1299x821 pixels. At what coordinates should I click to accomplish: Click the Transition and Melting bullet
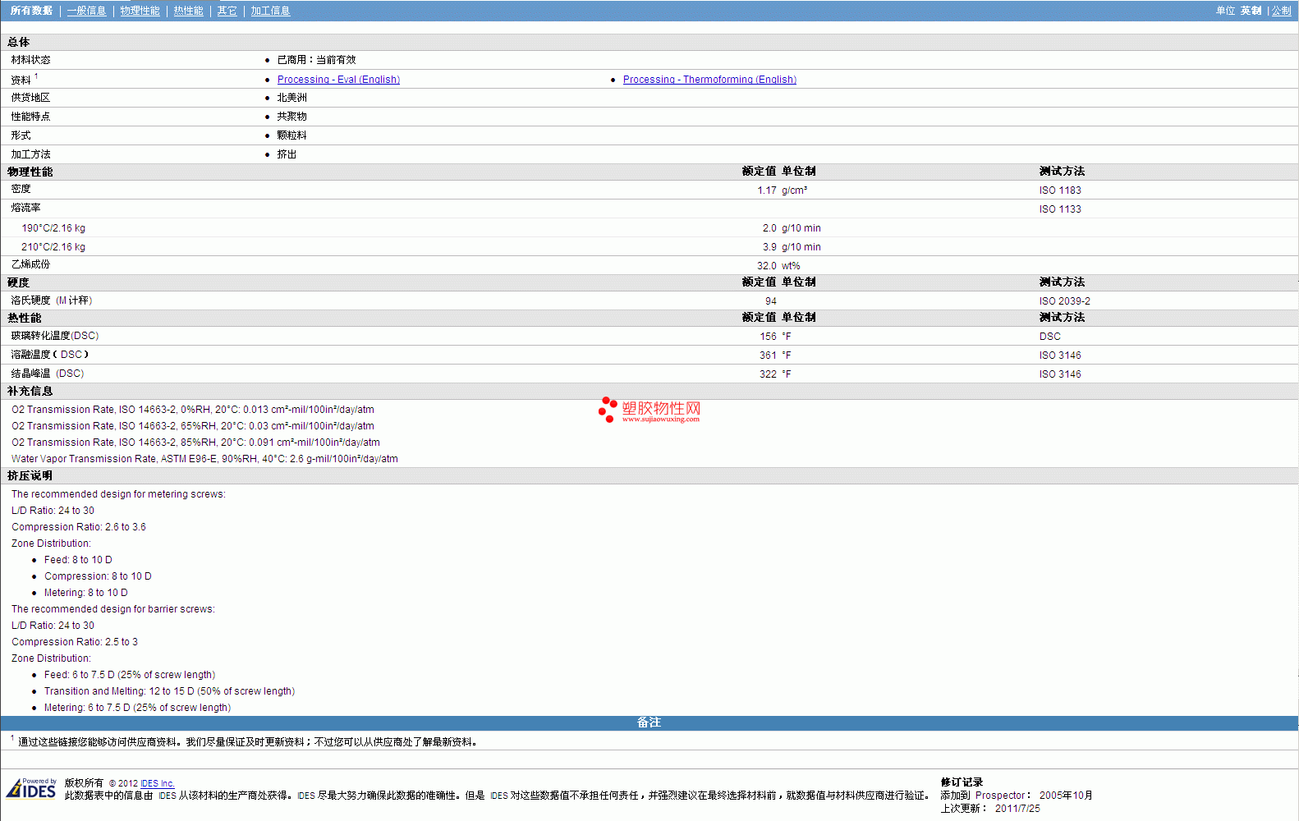coord(169,691)
